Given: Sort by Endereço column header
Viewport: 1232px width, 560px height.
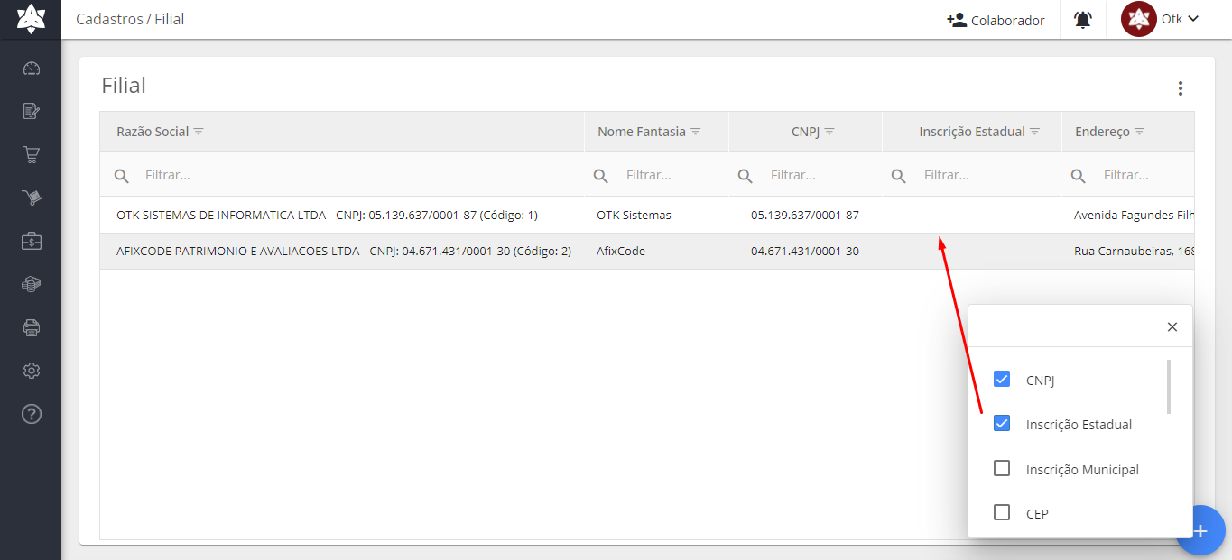Looking at the screenshot, I should pyautogui.click(x=1102, y=132).
